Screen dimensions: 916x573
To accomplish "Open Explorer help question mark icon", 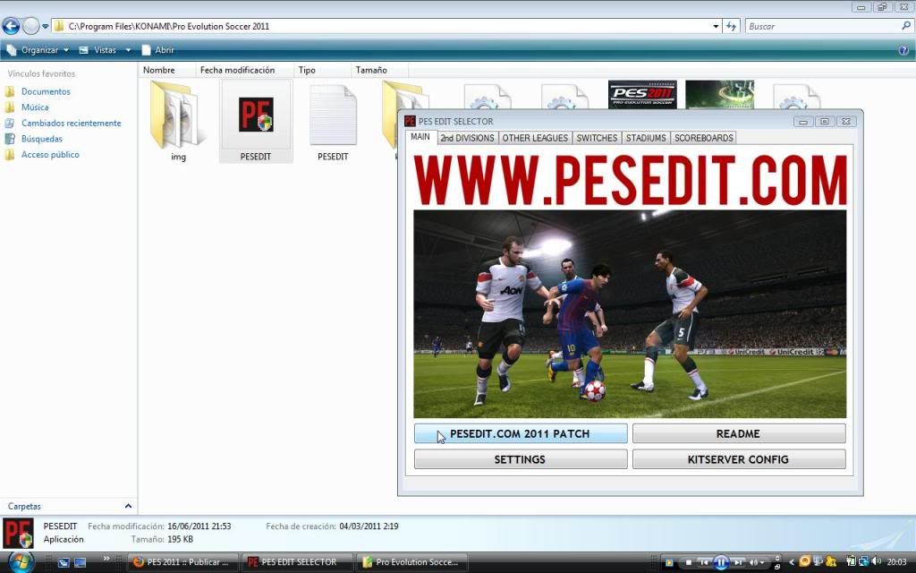I will pyautogui.click(x=903, y=50).
